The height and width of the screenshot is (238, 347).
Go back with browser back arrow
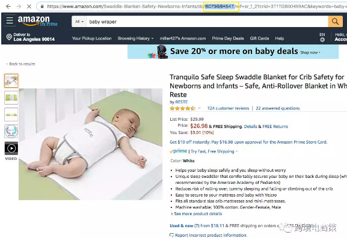[8, 7]
